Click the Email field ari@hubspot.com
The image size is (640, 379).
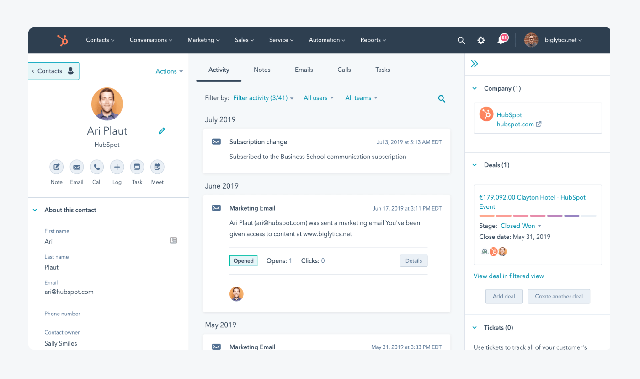pos(69,292)
